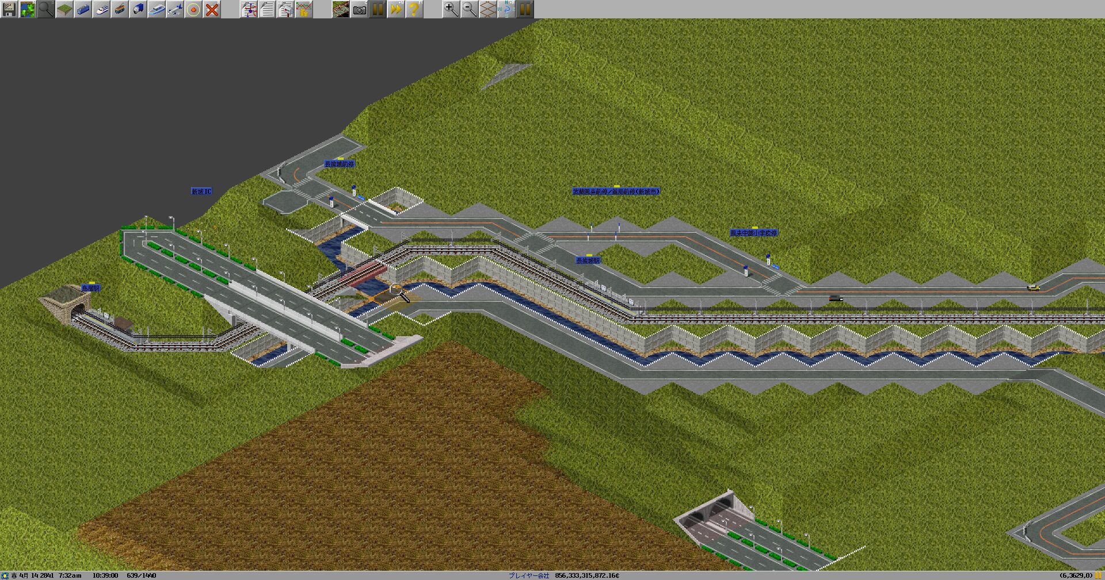Click the 長篠城前停 stop label
This screenshot has width=1105, height=580.
(x=340, y=164)
